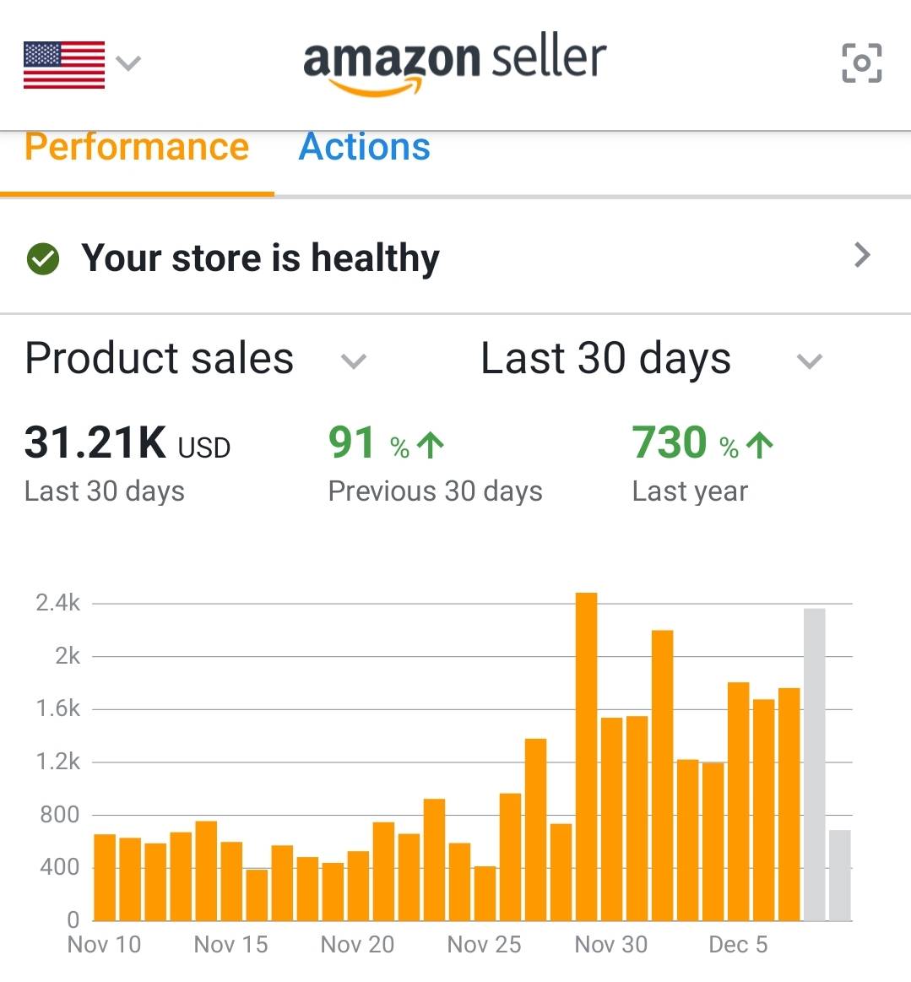Select the tall gray bar in chart

[815, 765]
